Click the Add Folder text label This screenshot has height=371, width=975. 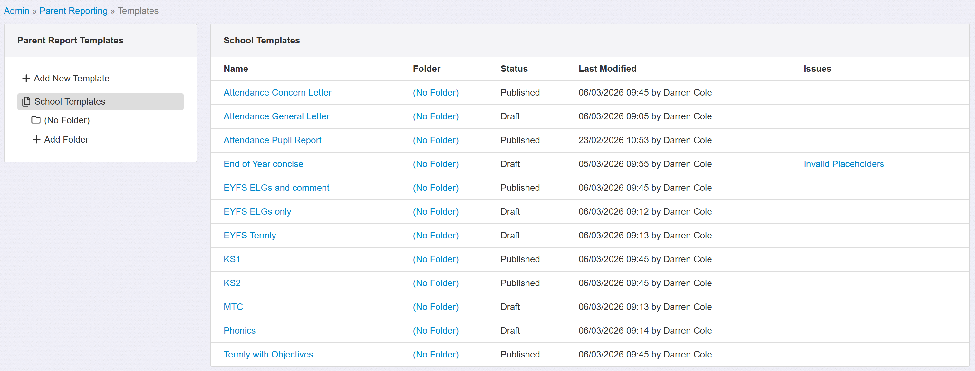66,139
